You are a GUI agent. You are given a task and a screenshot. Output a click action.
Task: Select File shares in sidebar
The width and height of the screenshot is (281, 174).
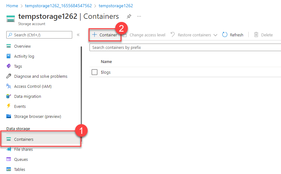[23, 150]
